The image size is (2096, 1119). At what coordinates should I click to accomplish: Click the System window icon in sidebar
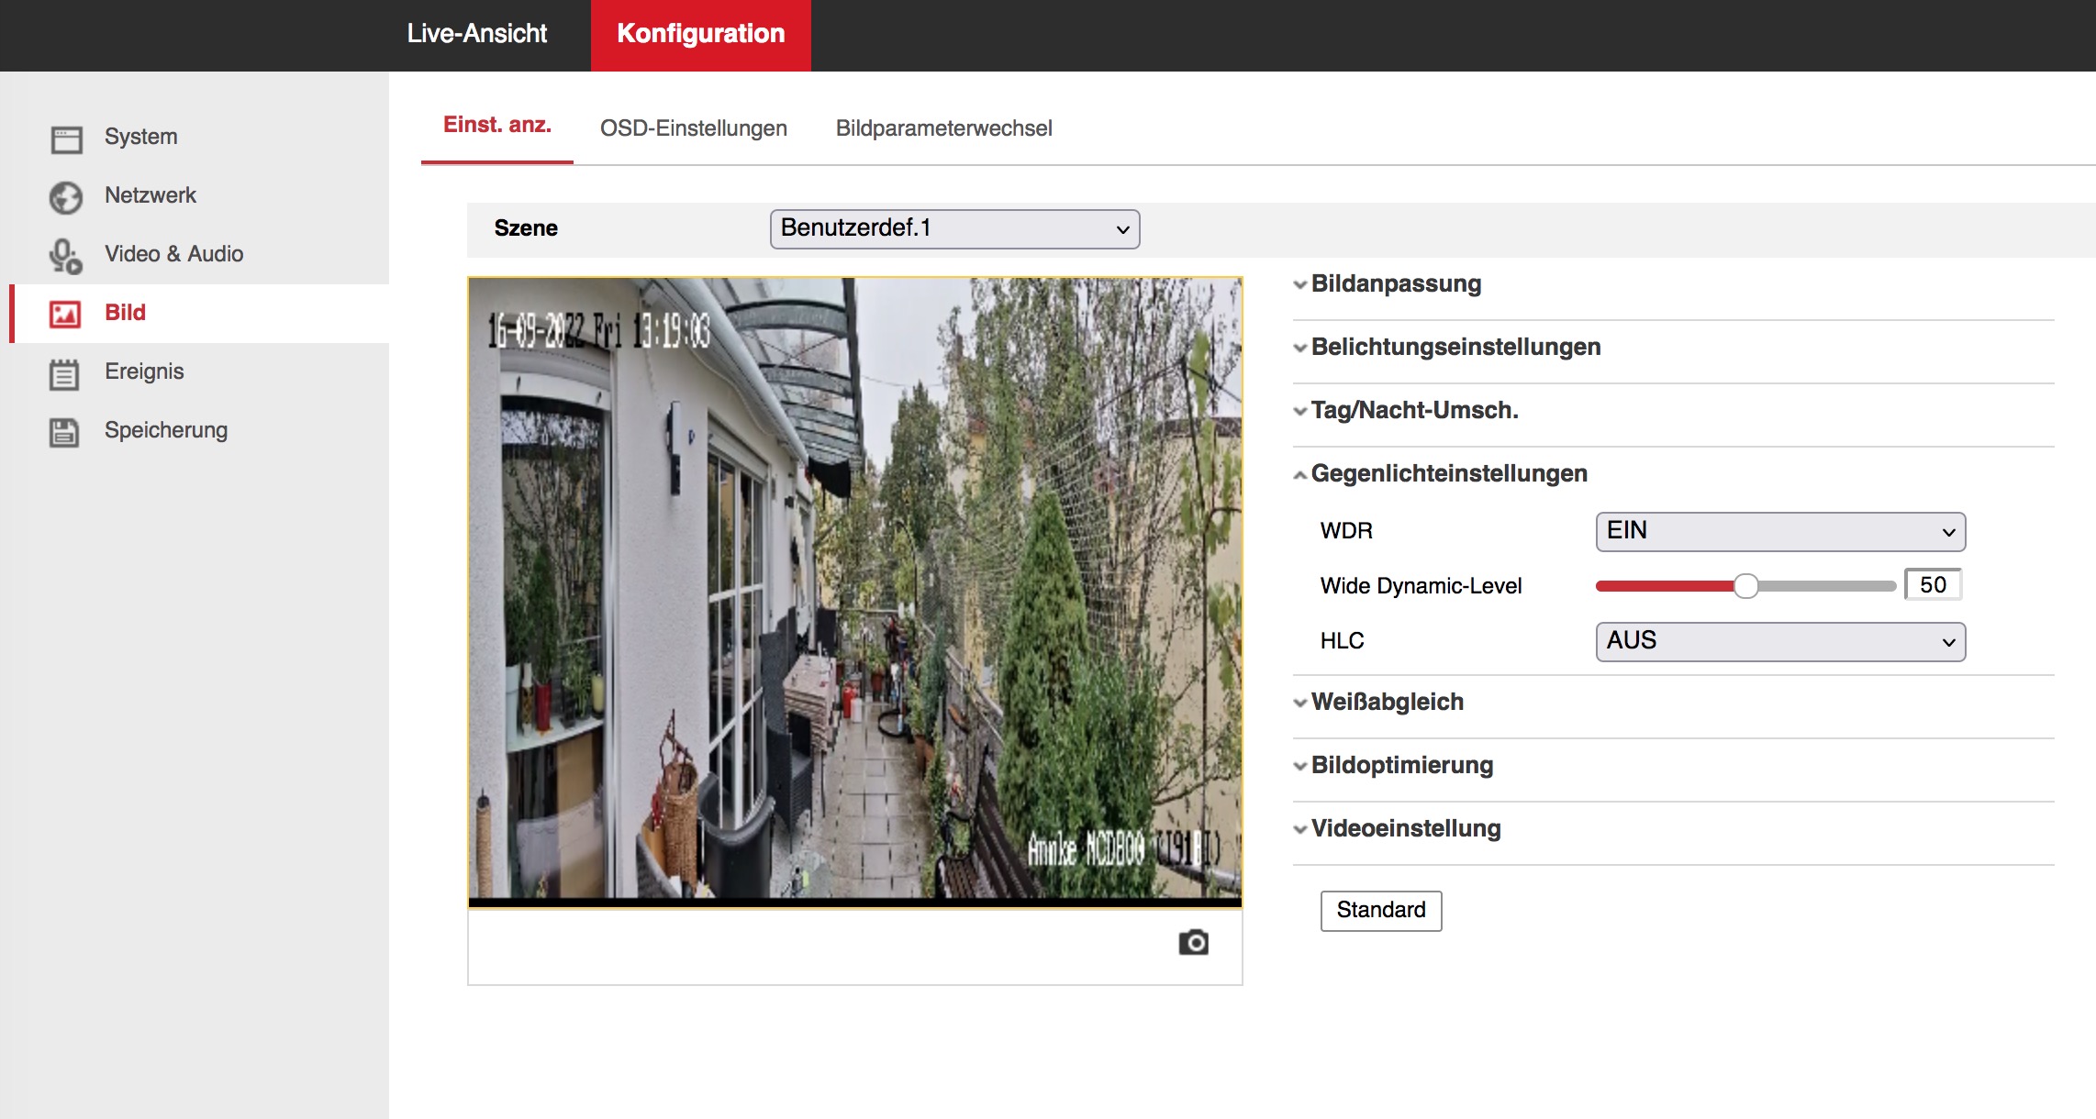(x=66, y=138)
